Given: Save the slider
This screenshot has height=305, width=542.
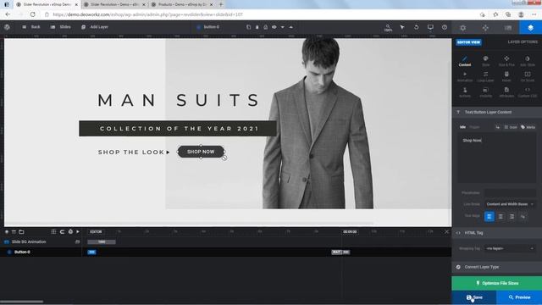Looking at the screenshot, I should 474,297.
